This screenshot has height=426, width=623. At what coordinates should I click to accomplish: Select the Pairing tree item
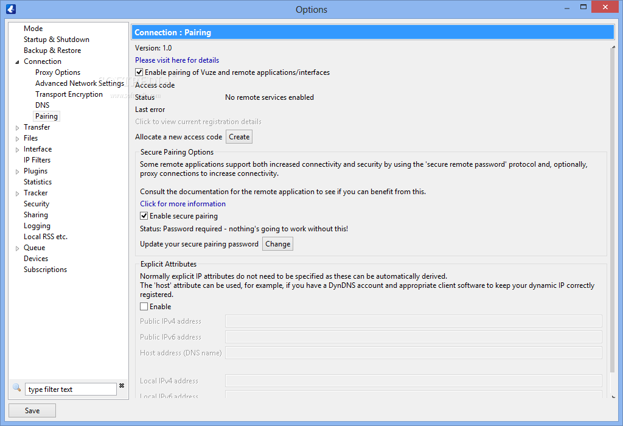coord(46,116)
